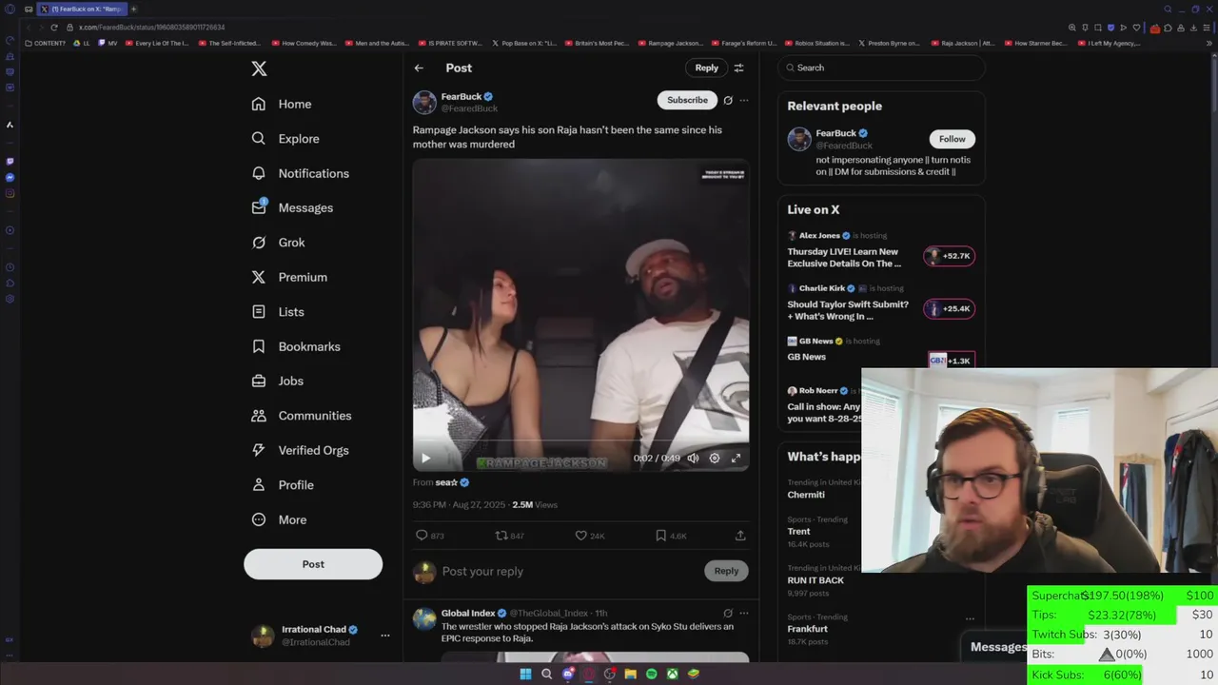Click the share icon on the post

(740, 536)
